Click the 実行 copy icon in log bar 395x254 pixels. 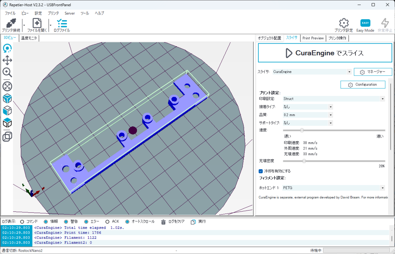coord(193,222)
